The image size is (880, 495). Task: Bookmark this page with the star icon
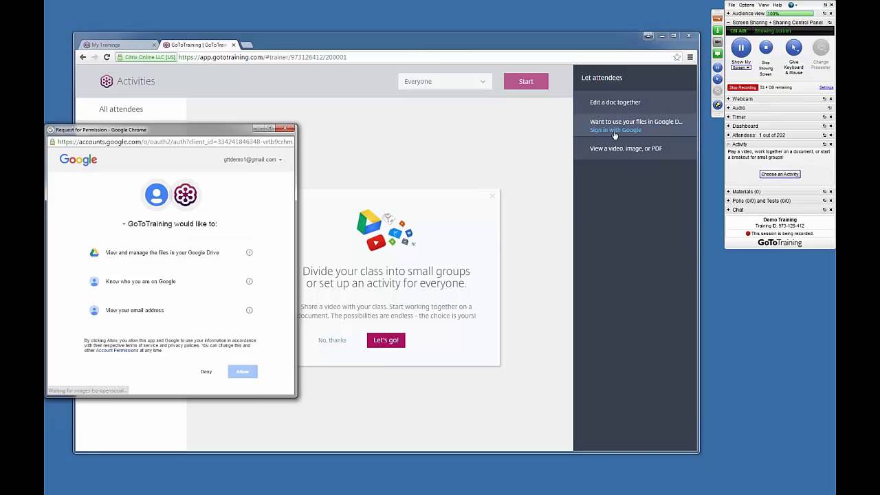(677, 57)
